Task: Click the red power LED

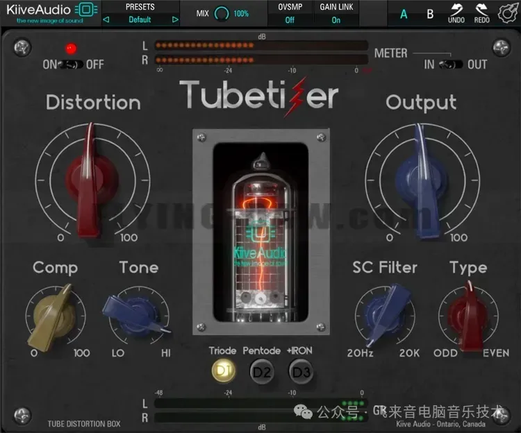Action: tap(71, 49)
